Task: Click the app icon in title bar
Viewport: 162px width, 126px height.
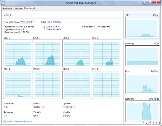Action: 3,3
